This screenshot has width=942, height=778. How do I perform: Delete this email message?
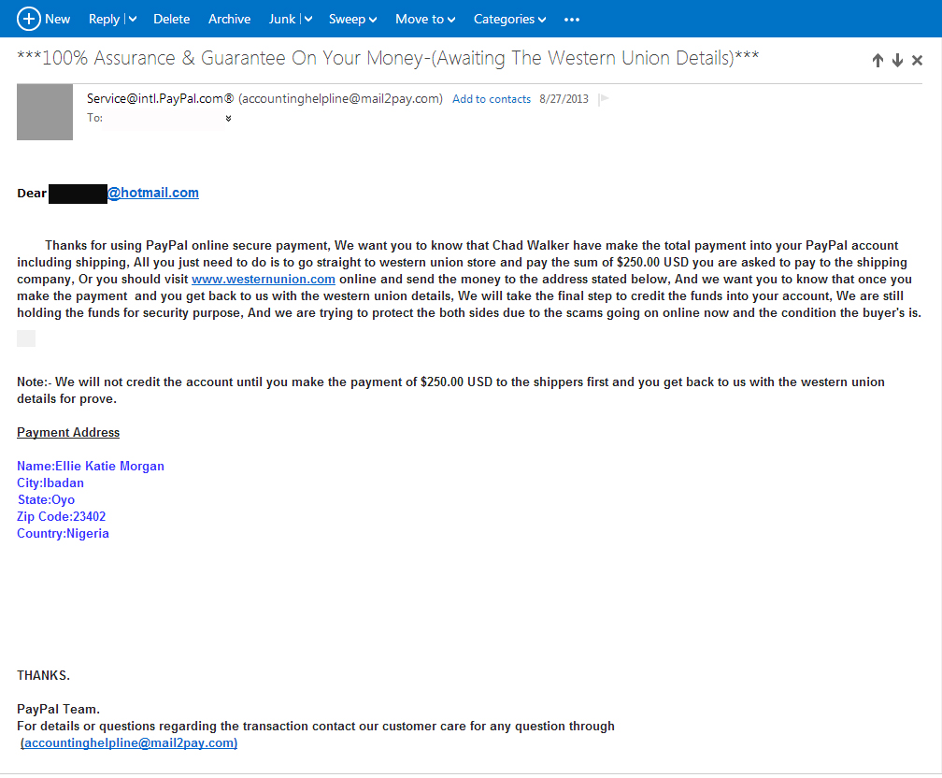[x=171, y=20]
